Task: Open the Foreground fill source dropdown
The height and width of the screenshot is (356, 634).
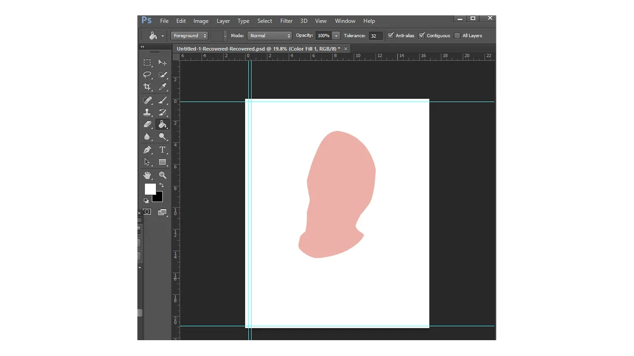Action: tap(189, 36)
